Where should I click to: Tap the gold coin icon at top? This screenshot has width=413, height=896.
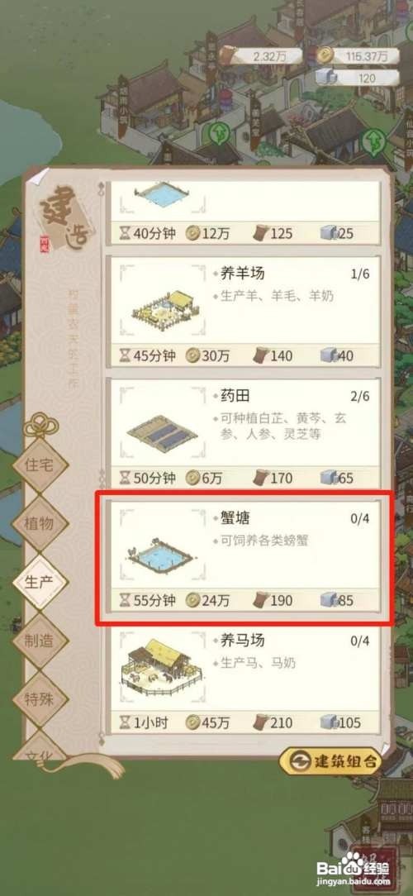325,55
